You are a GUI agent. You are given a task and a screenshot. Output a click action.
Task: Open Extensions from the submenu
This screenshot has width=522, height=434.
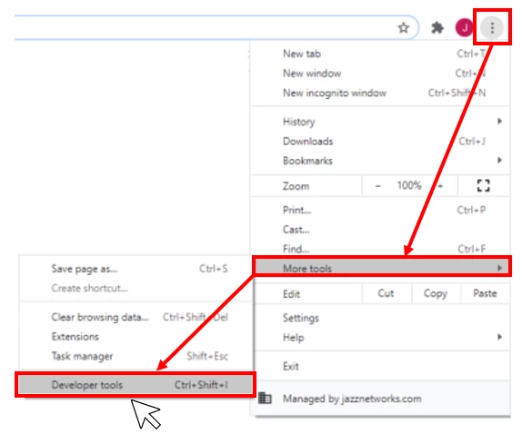tap(136, 336)
